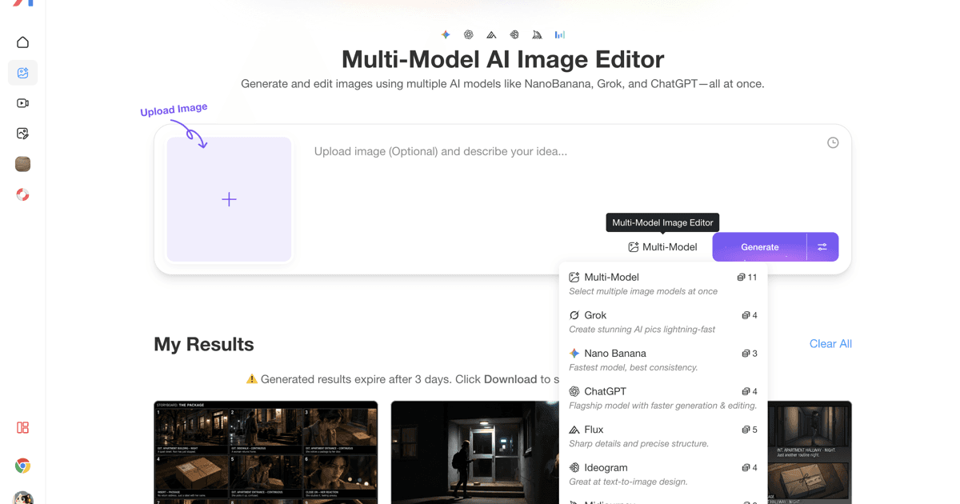Screen dimensions: 960x504
Task: Click the Ideogram globe icon above the title
Action: pyautogui.click(x=514, y=34)
